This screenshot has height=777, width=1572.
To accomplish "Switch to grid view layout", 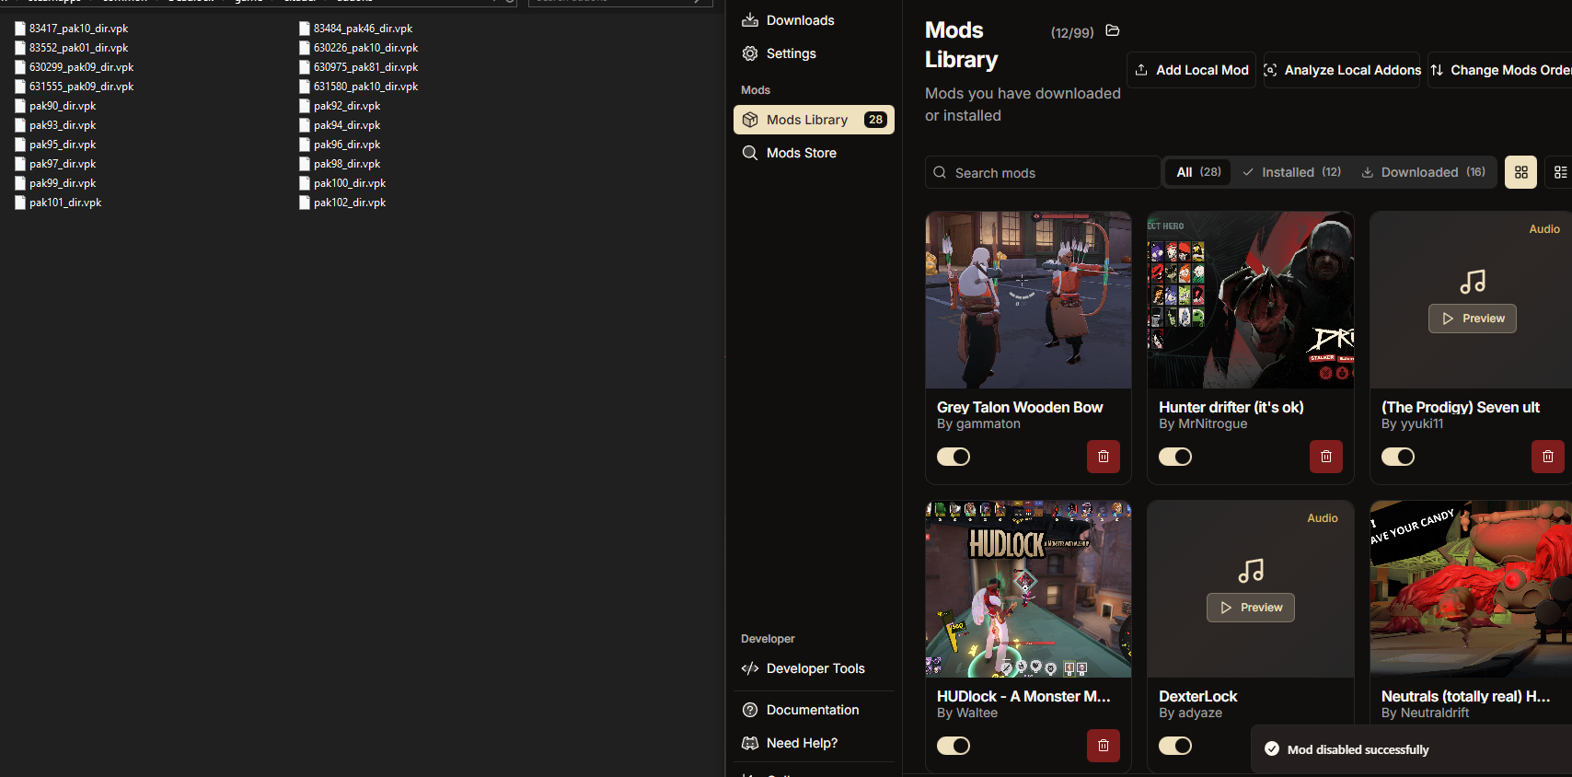I will 1521,172.
